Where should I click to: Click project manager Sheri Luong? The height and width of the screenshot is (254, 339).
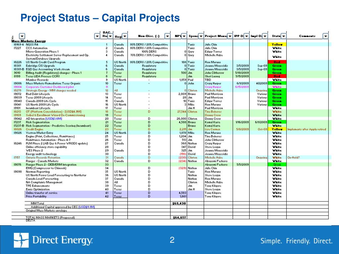tap(212, 76)
